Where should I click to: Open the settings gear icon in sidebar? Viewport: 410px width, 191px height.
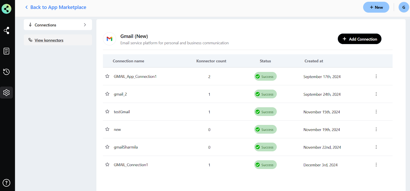[x=6, y=92]
